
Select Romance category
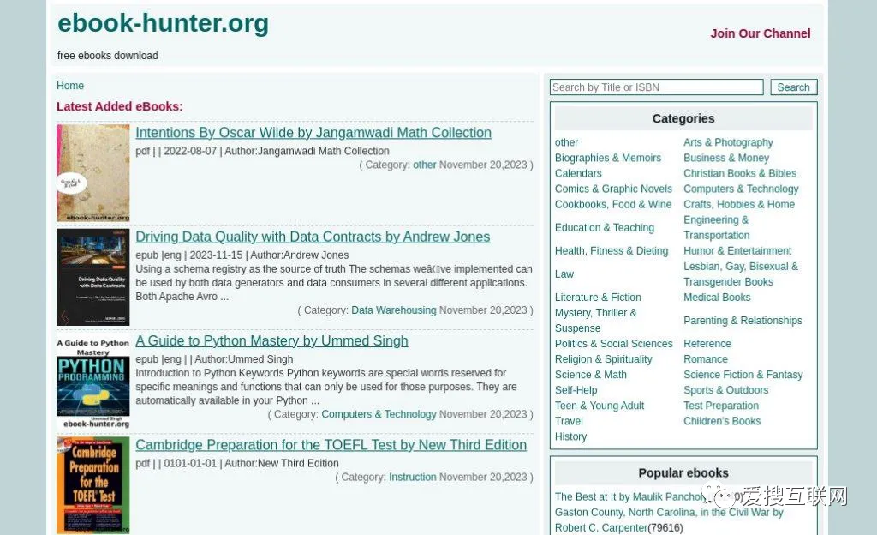tap(706, 359)
